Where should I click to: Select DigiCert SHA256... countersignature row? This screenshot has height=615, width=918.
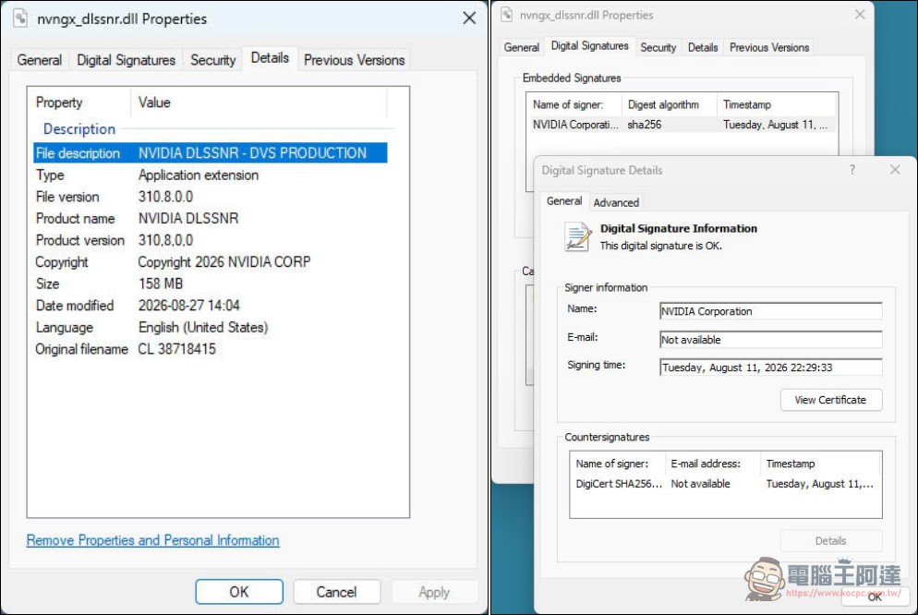pyautogui.click(x=725, y=484)
